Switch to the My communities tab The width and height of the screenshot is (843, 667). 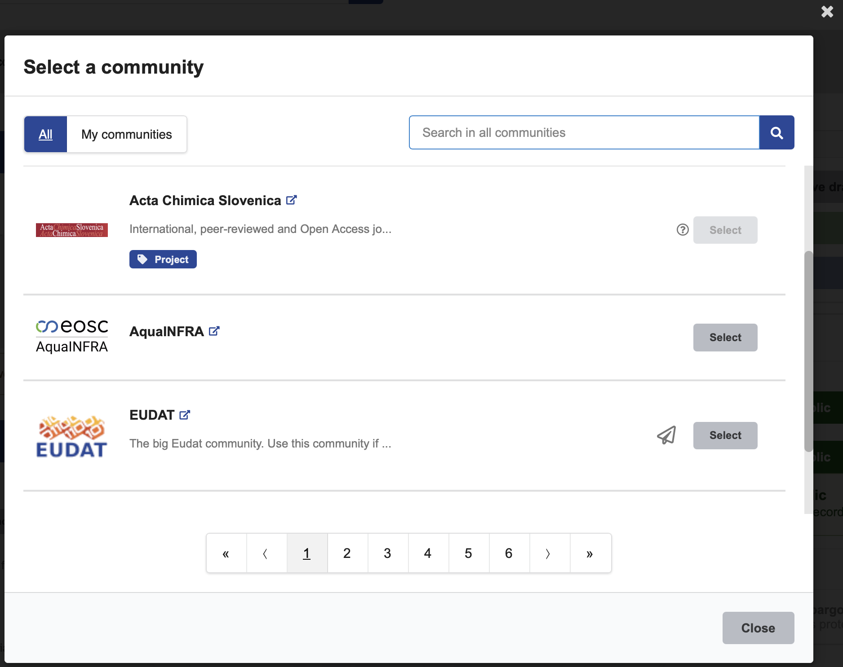point(127,134)
